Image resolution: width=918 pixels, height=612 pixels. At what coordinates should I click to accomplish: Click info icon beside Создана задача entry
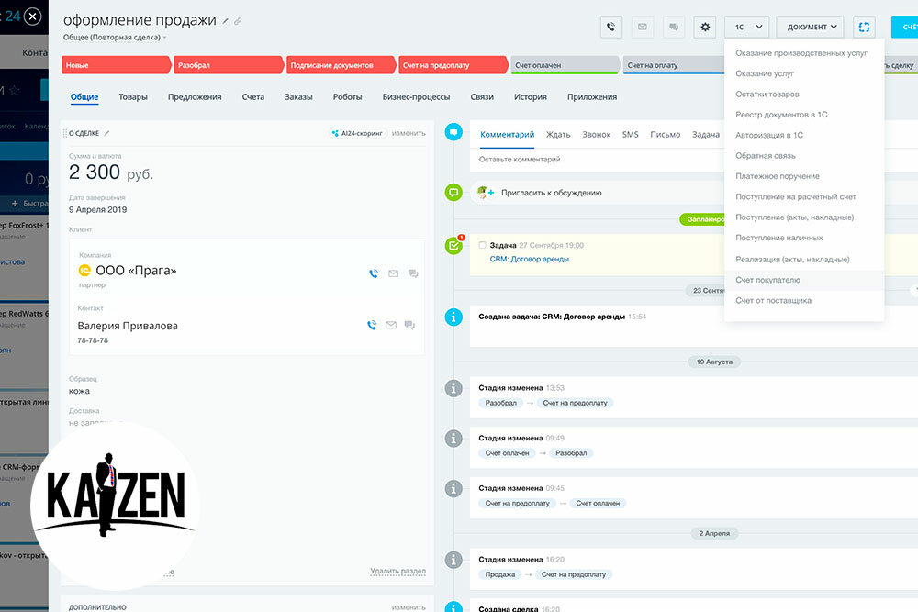point(453,317)
